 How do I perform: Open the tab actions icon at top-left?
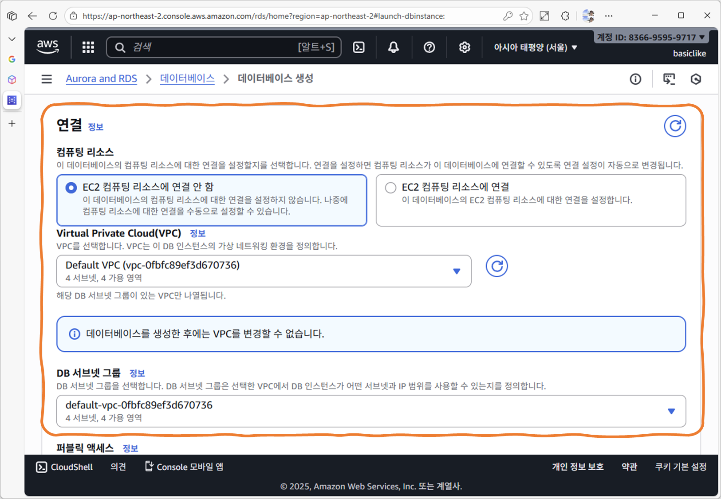(12, 16)
